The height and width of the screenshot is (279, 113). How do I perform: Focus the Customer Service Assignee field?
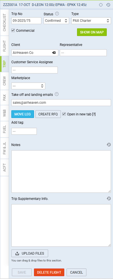coord(35,70)
